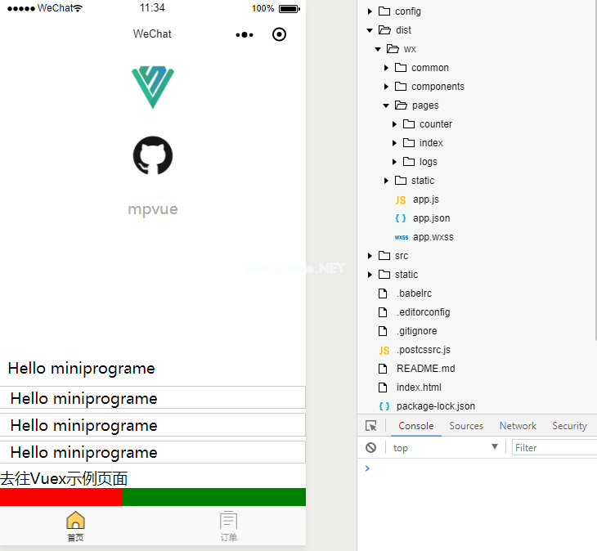Image resolution: width=597 pixels, height=551 pixels.
Task: Click the mpvue green logo image
Action: [x=153, y=87]
